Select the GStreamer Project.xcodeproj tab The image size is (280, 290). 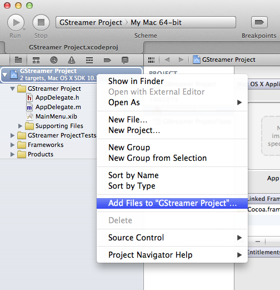click(x=73, y=47)
